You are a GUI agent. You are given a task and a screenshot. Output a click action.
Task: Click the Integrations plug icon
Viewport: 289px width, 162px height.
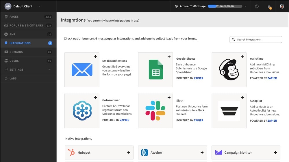tap(6, 43)
